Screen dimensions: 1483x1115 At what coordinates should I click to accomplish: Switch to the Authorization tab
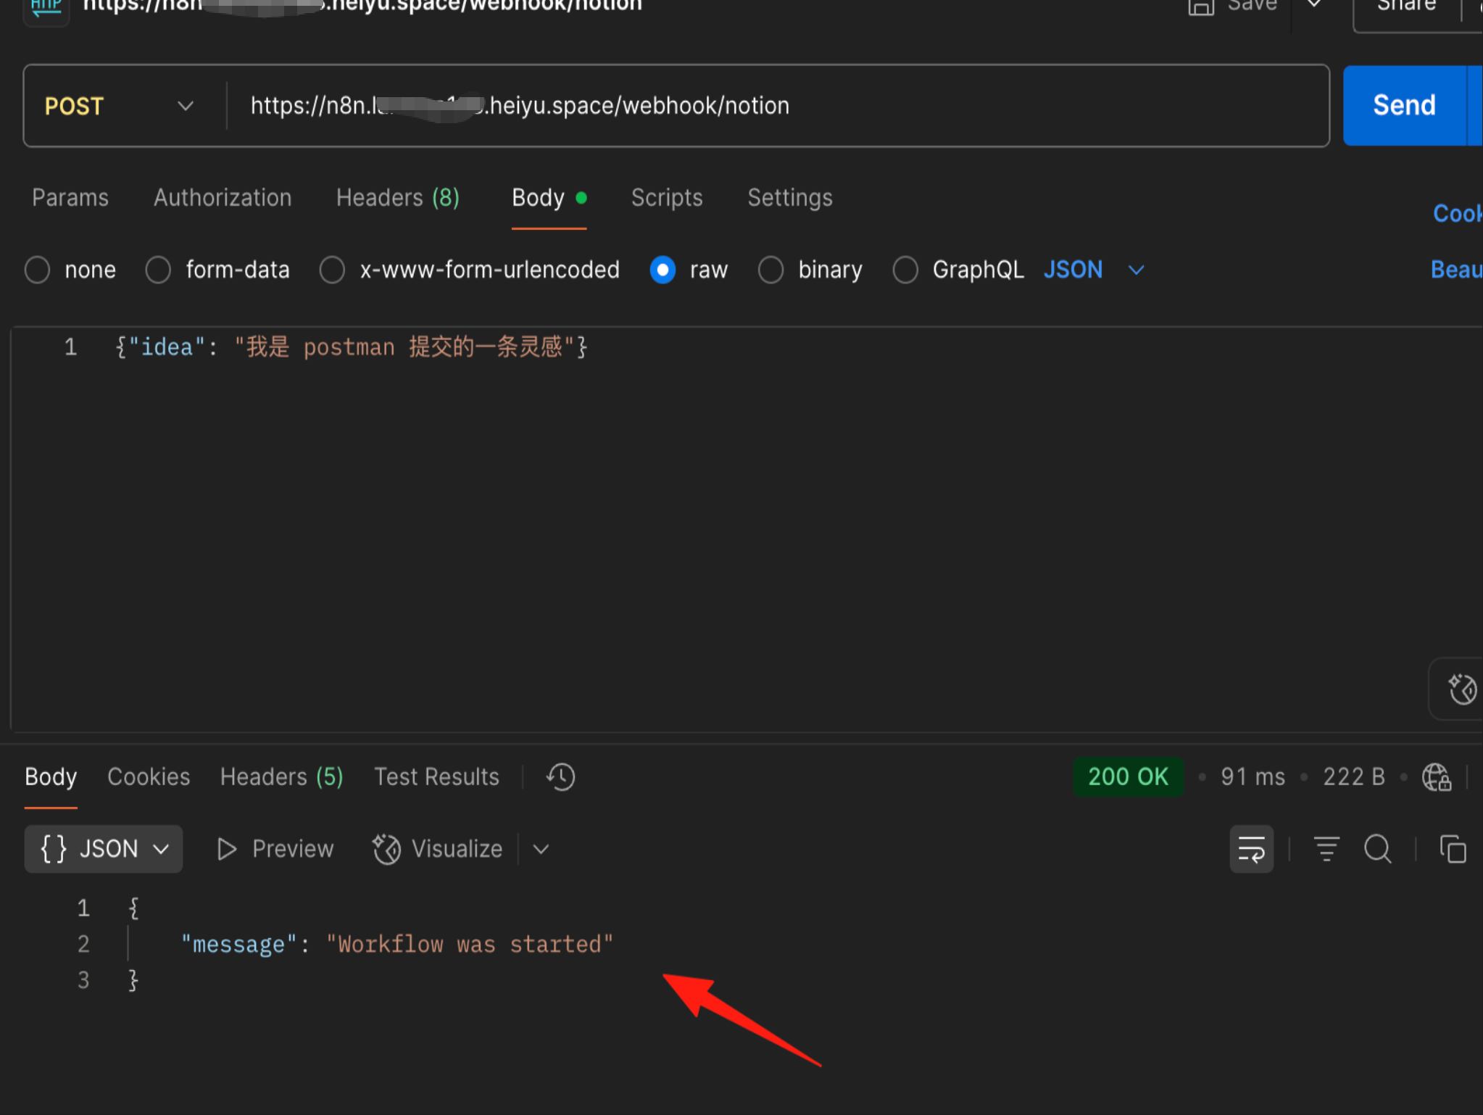223,197
